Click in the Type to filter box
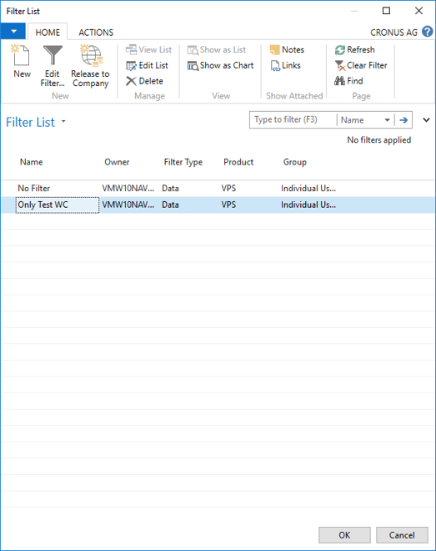Image resolution: width=436 pixels, height=551 pixels. (x=293, y=120)
